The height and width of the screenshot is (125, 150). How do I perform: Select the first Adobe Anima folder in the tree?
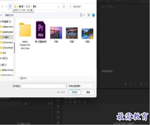pos(7,27)
